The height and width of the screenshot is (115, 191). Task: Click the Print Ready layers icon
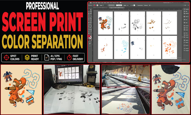click(27, 57)
